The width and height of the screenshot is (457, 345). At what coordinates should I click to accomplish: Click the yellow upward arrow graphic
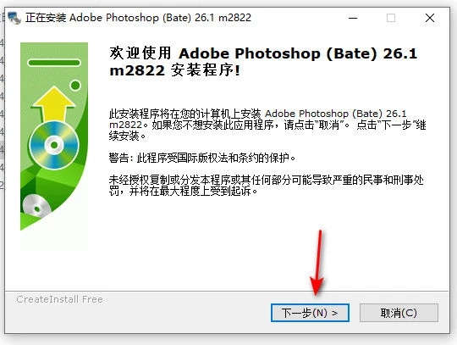pos(54,103)
